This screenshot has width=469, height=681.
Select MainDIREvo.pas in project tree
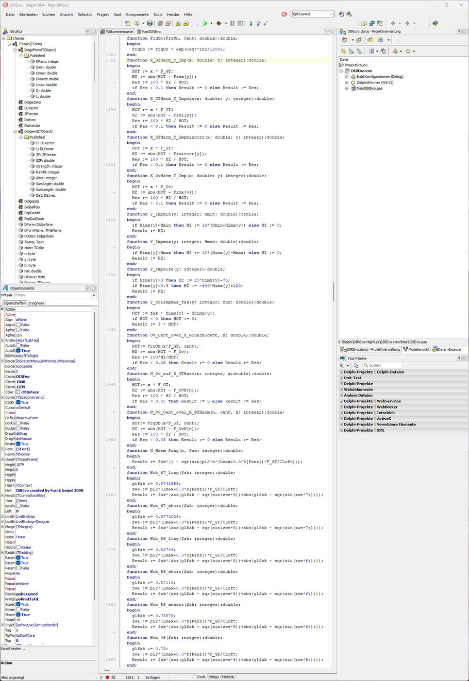tap(369, 88)
